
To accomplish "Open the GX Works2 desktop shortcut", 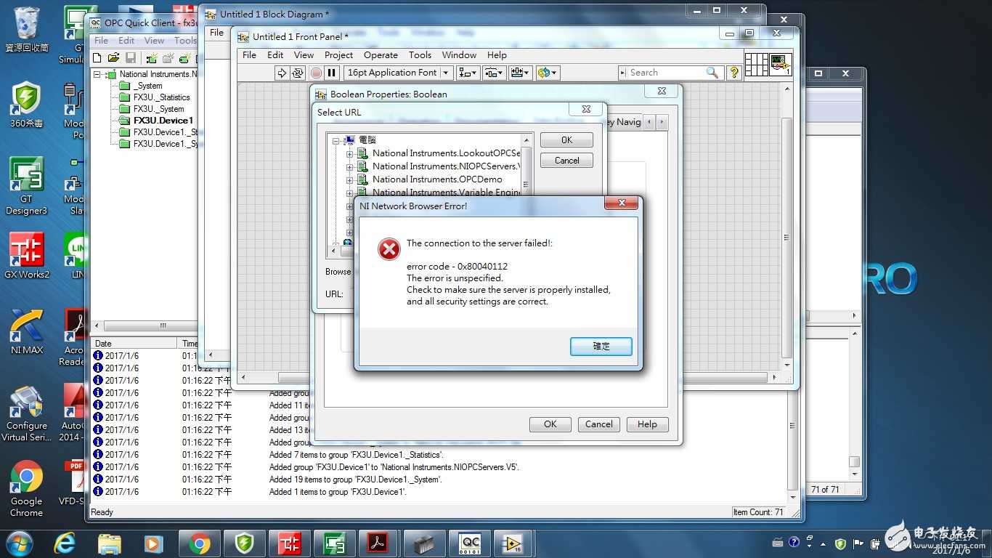I will coord(26,256).
